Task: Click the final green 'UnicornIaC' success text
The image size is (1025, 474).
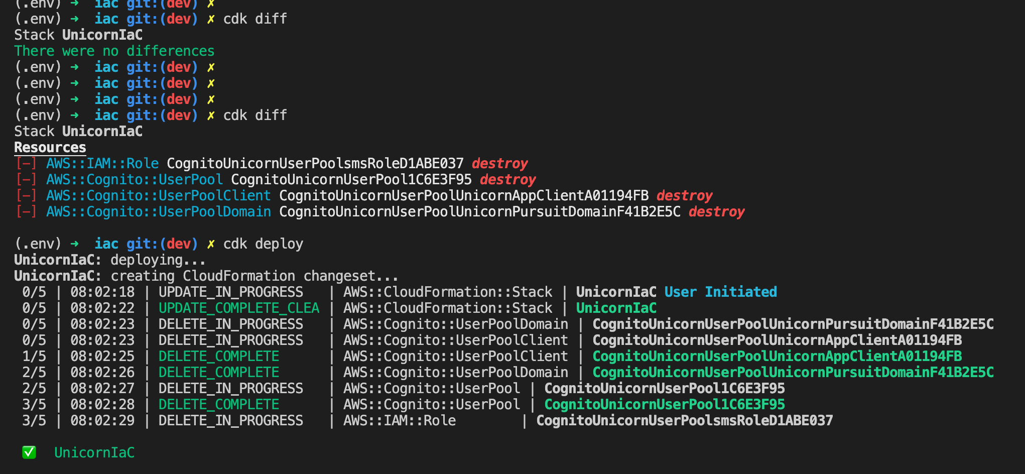Action: 94,453
